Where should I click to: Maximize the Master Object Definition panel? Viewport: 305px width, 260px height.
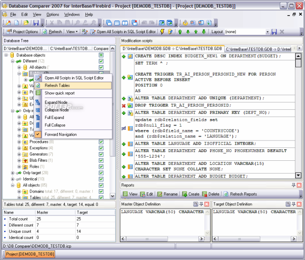tap(196, 204)
